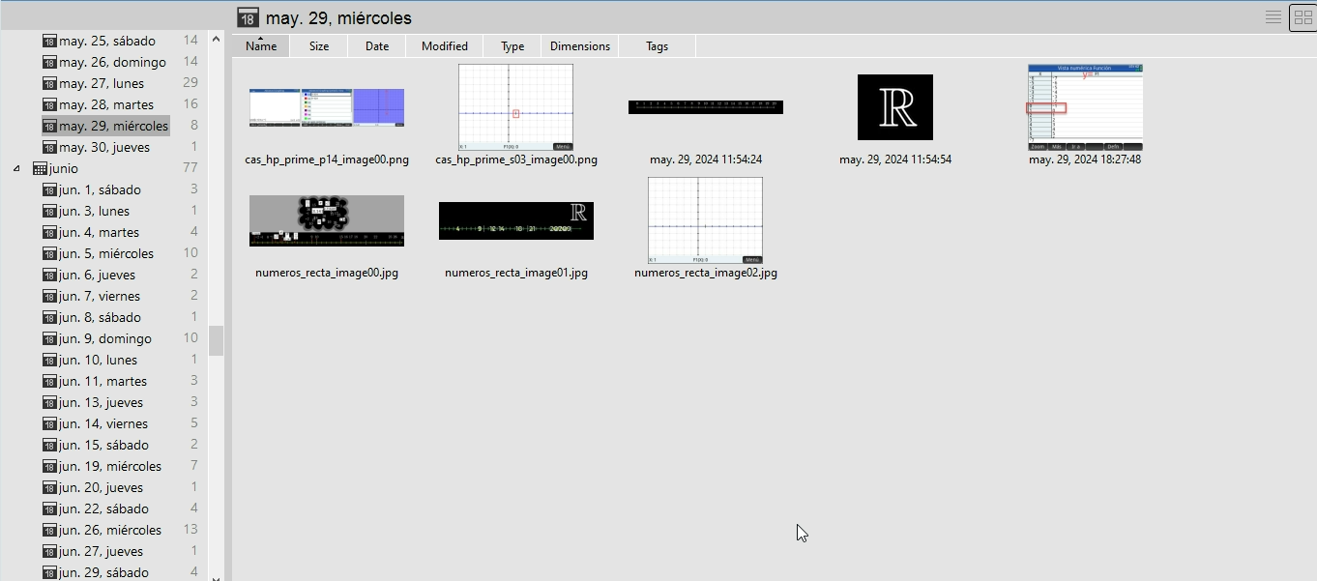Click calendar icon of may. 28, martes
Image resolution: width=1317 pixels, height=581 pixels.
coord(50,104)
